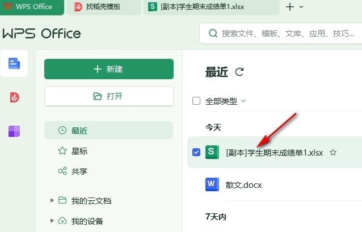The image size is (362, 232).
Task: Select 最近 in the navigation list
Action: pos(108,130)
